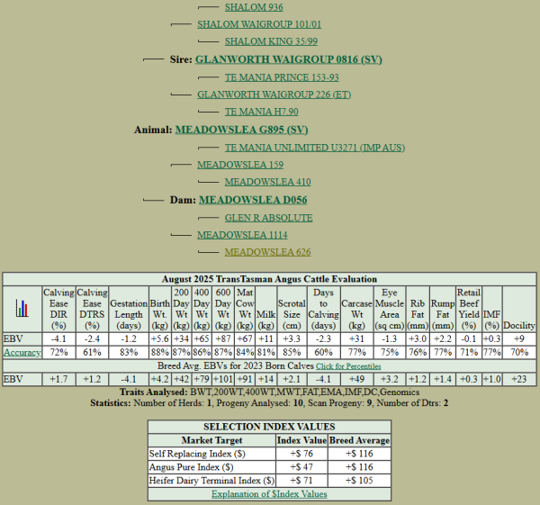Select breed average +$ 105
Screen dimensions: 540x505
359,481
